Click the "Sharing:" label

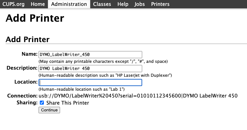pyautogui.click(x=26, y=102)
